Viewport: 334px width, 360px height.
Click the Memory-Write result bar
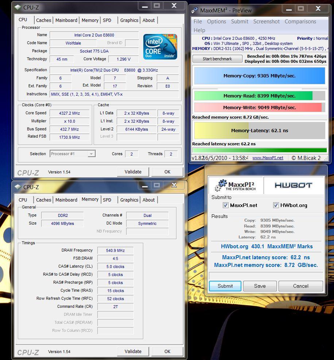tap(260, 107)
